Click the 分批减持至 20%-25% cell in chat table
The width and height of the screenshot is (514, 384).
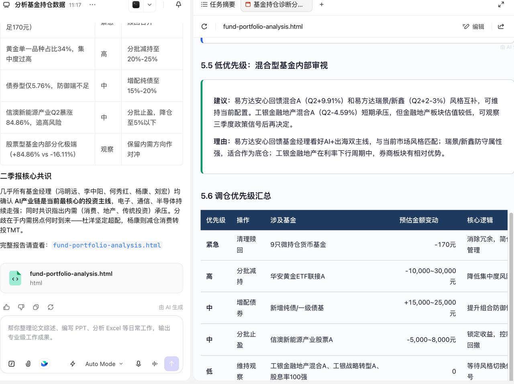click(x=152, y=54)
